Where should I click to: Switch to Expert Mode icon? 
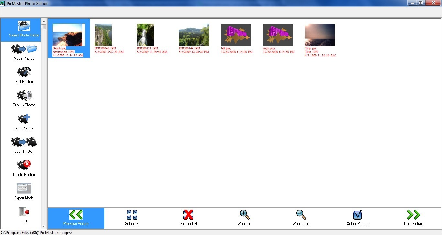coord(24,189)
